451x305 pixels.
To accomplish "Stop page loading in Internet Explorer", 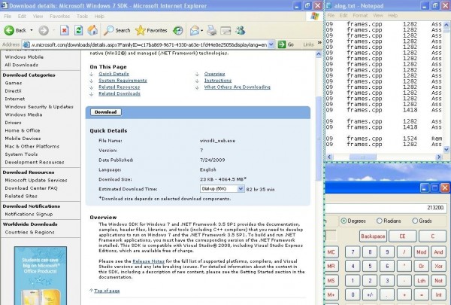I will click(65, 30).
